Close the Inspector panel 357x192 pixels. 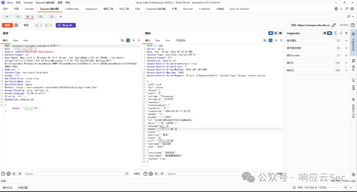click(346, 33)
